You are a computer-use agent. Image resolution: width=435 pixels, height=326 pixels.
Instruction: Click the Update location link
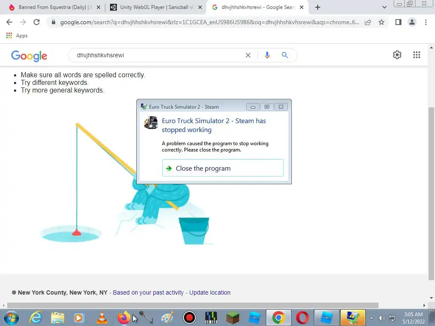click(210, 292)
